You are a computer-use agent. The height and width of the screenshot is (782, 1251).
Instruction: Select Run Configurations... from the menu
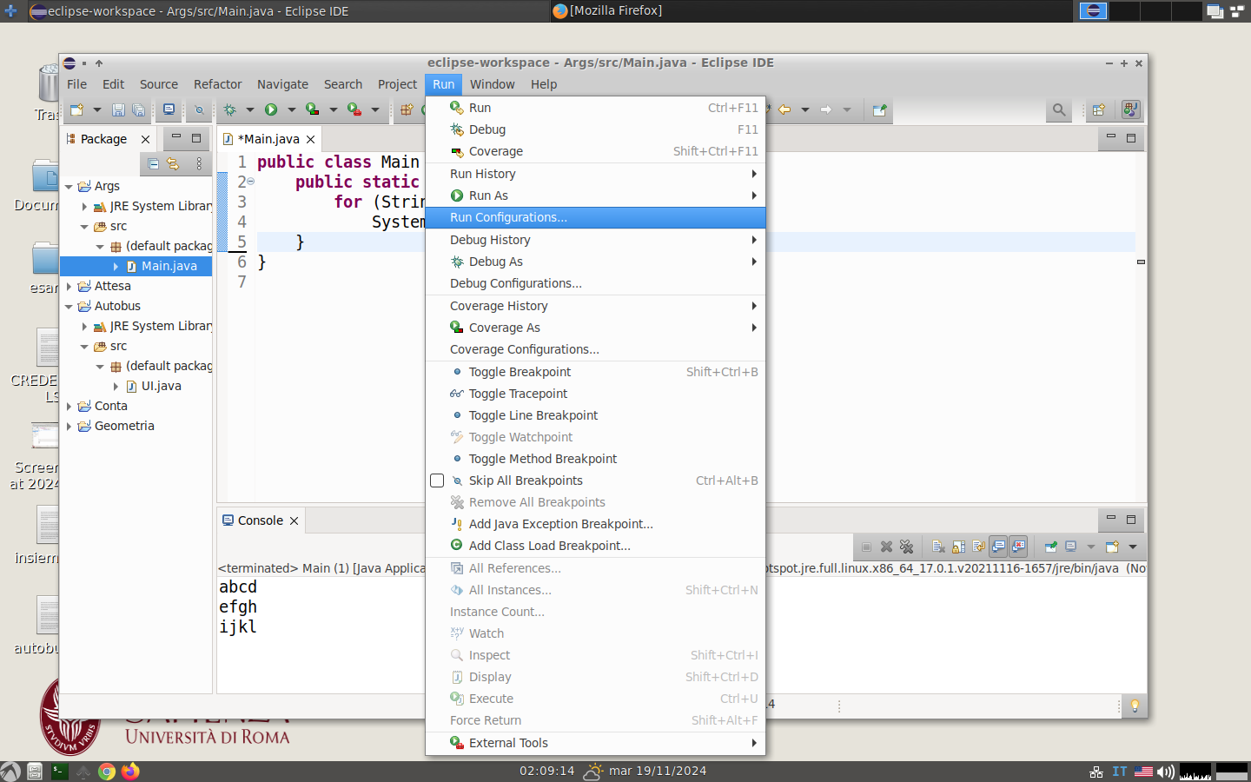coord(508,217)
